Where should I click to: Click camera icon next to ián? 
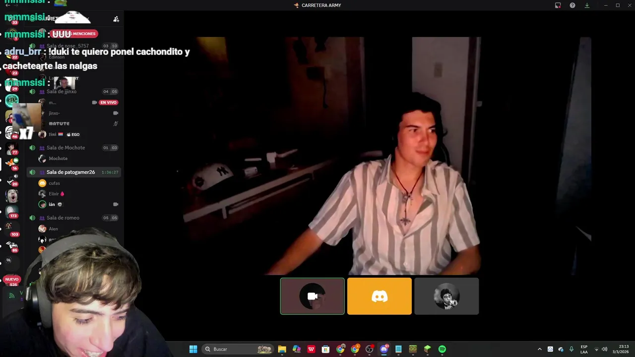(116, 204)
